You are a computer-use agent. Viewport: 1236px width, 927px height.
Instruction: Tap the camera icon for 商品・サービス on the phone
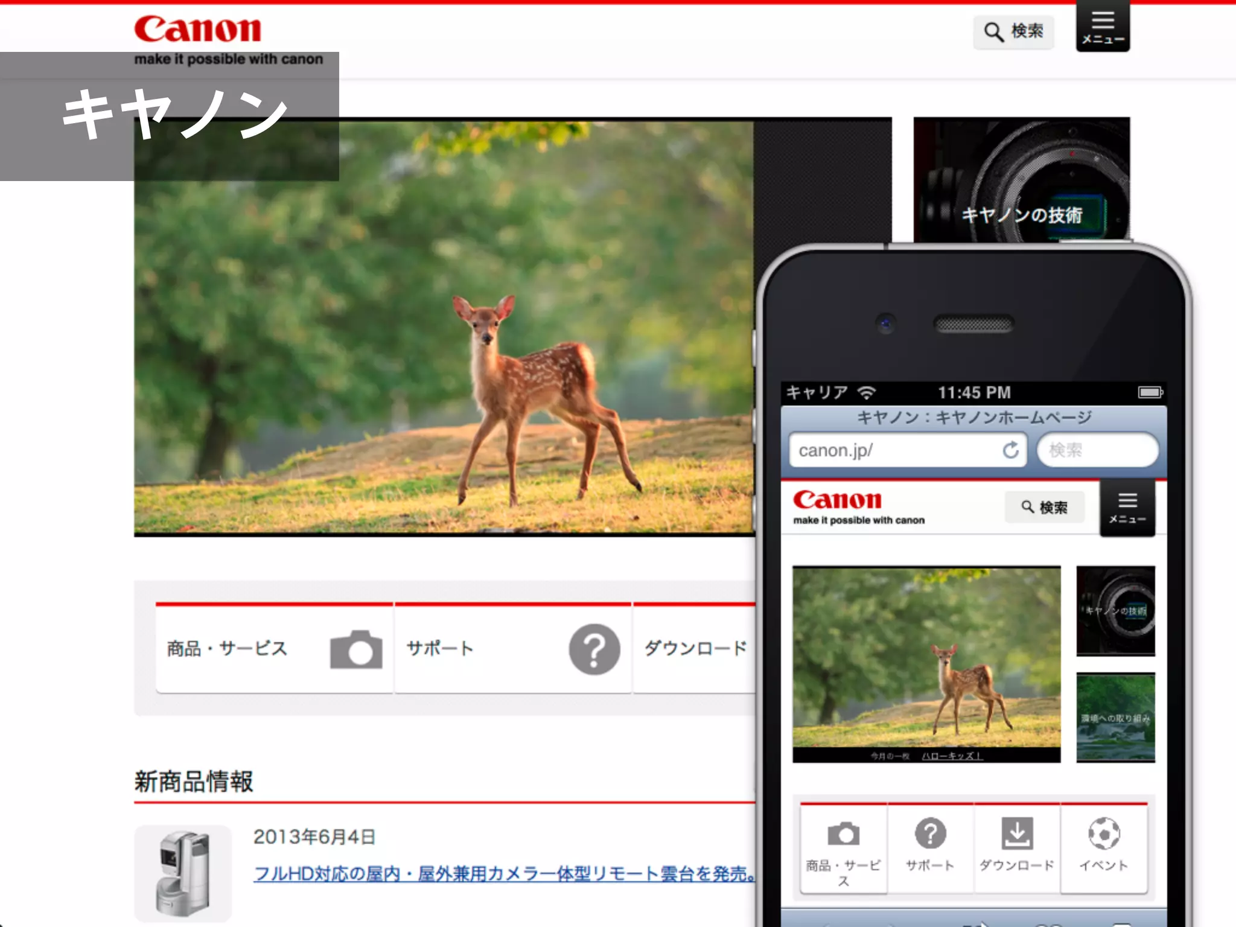point(843,833)
